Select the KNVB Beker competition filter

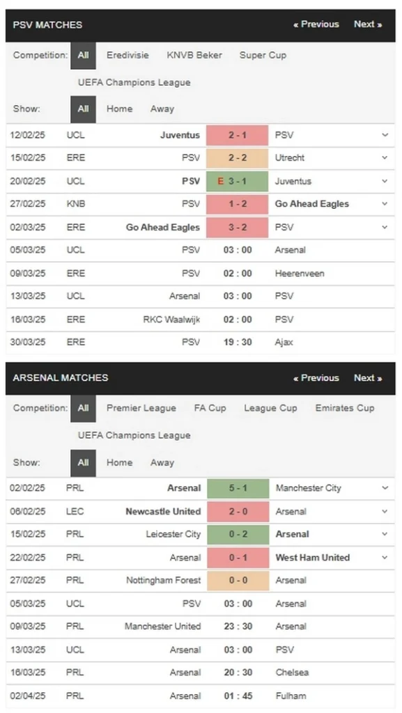(194, 55)
